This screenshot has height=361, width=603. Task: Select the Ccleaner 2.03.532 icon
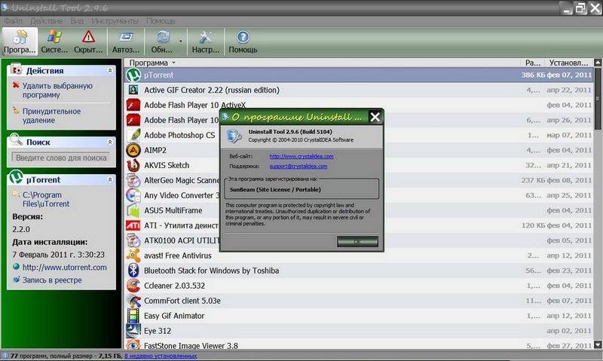click(133, 286)
